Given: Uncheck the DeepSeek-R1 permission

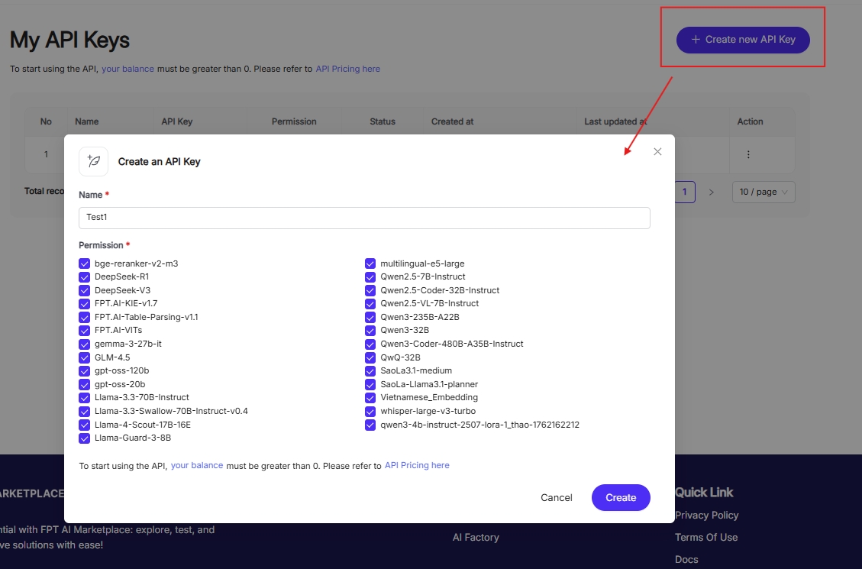Looking at the screenshot, I should [85, 276].
